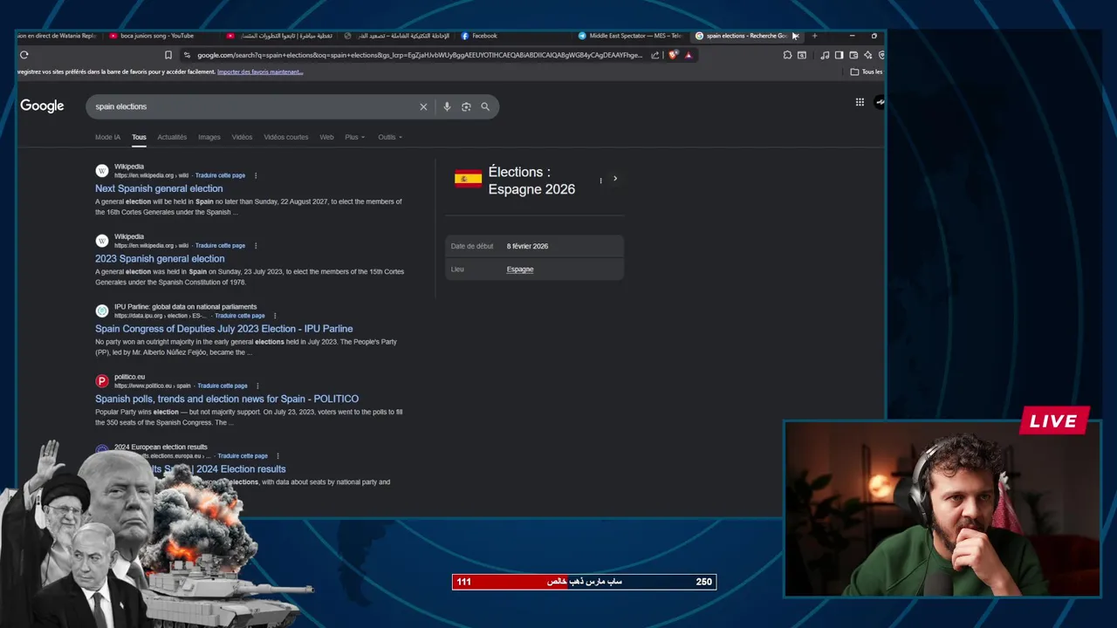
Task: Click Traduire cette page for IPU Parline result
Action: coord(240,316)
